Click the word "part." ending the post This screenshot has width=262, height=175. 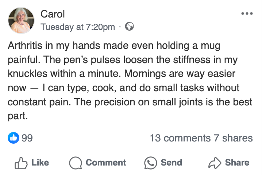pyautogui.click(x=17, y=116)
